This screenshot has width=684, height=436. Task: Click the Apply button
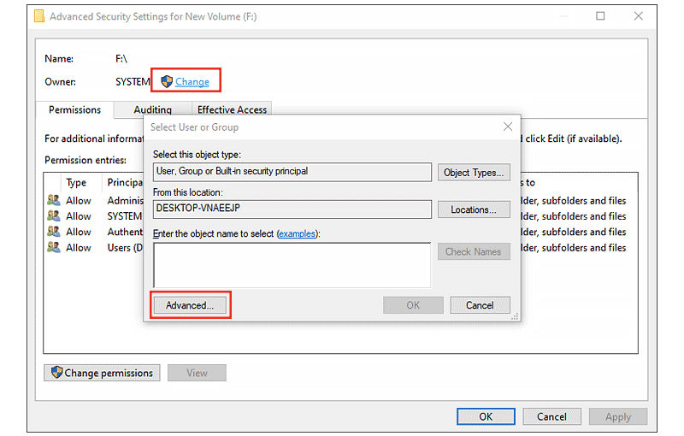click(x=618, y=416)
